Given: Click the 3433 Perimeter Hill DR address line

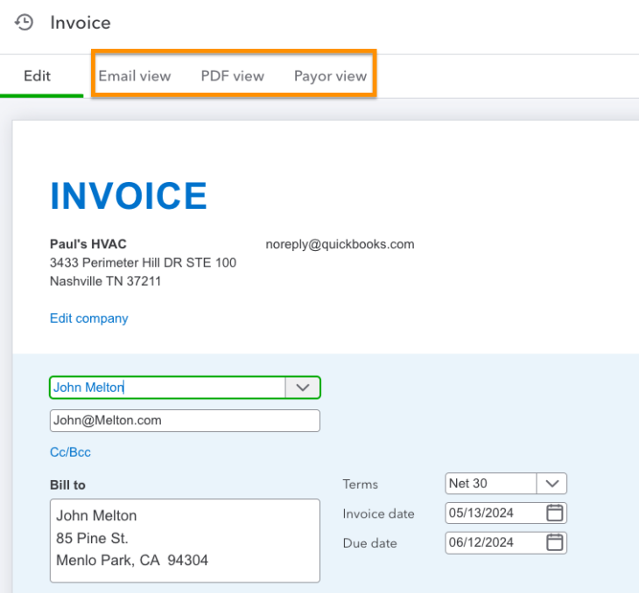Looking at the screenshot, I should [x=143, y=262].
